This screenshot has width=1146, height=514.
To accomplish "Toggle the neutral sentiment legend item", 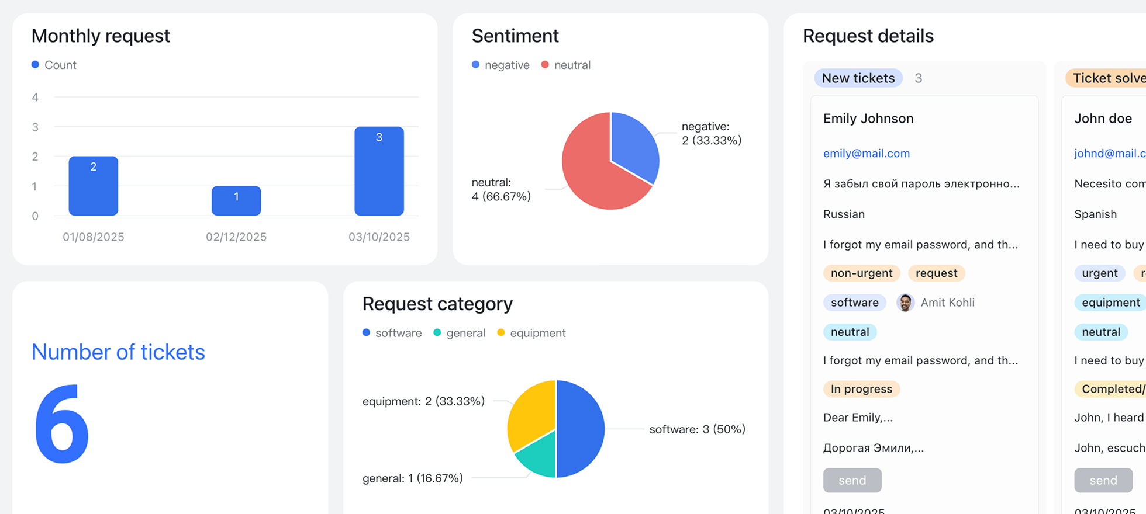I will [x=566, y=65].
